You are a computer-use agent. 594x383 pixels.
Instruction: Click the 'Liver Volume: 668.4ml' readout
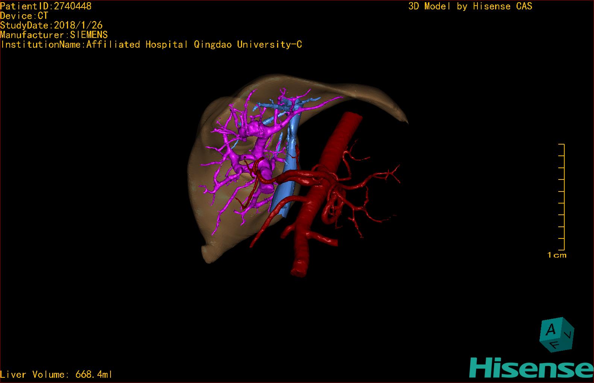tap(56, 374)
